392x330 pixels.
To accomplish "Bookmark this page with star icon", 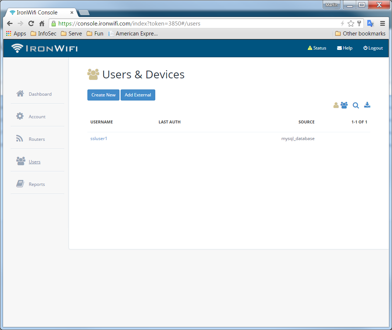I will [x=351, y=24].
